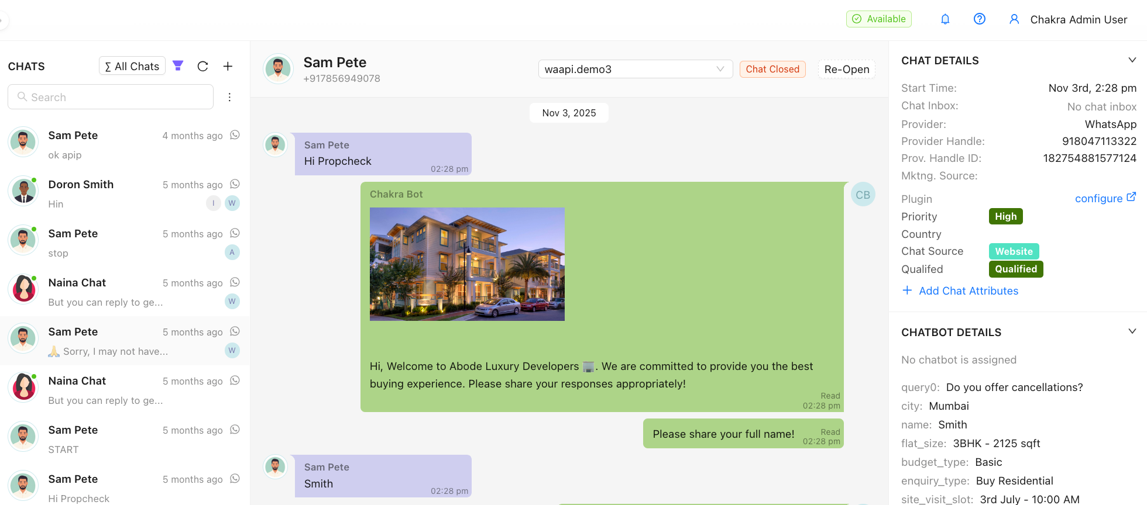Viewport: 1147px width, 505px height.
Task: Open Sam Pete 'ok apip' conversation
Action: (x=125, y=144)
